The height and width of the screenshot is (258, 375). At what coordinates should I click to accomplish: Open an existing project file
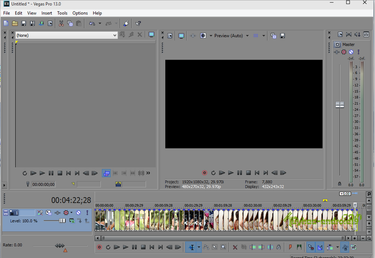(15, 23)
